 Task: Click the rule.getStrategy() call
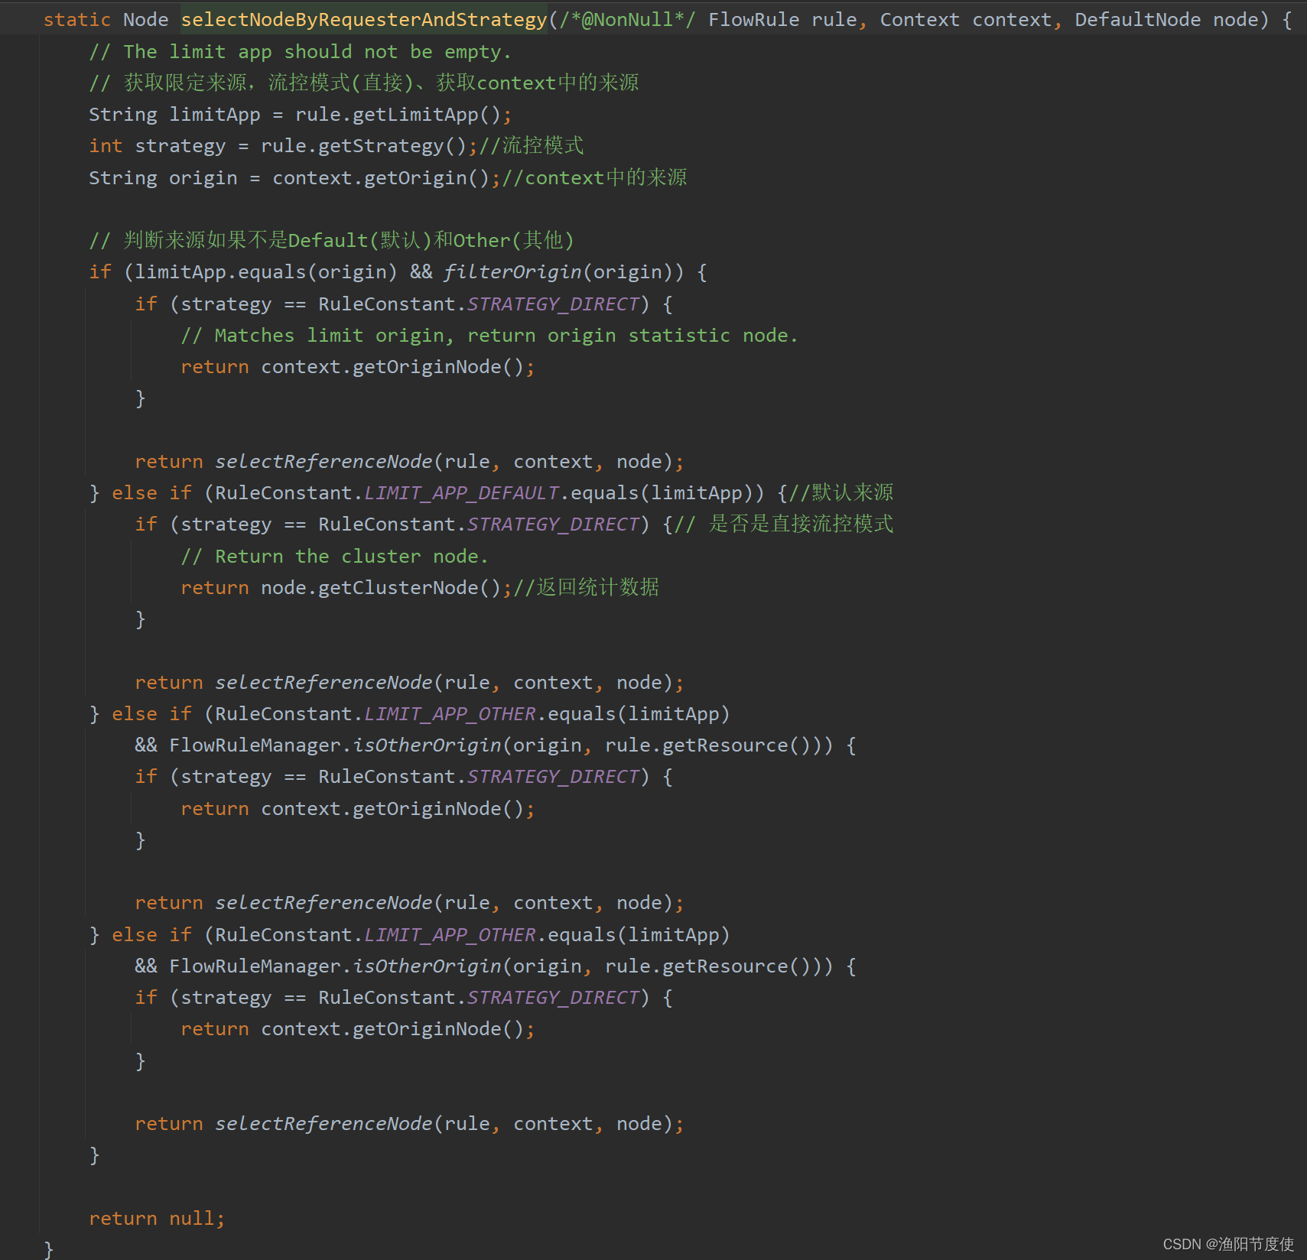click(x=363, y=146)
